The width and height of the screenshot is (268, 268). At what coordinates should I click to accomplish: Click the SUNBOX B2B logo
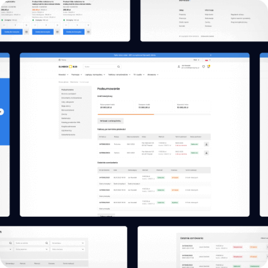point(68,67)
